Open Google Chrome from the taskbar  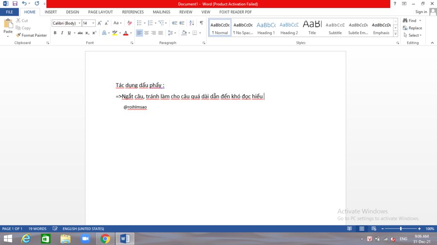click(x=105, y=239)
